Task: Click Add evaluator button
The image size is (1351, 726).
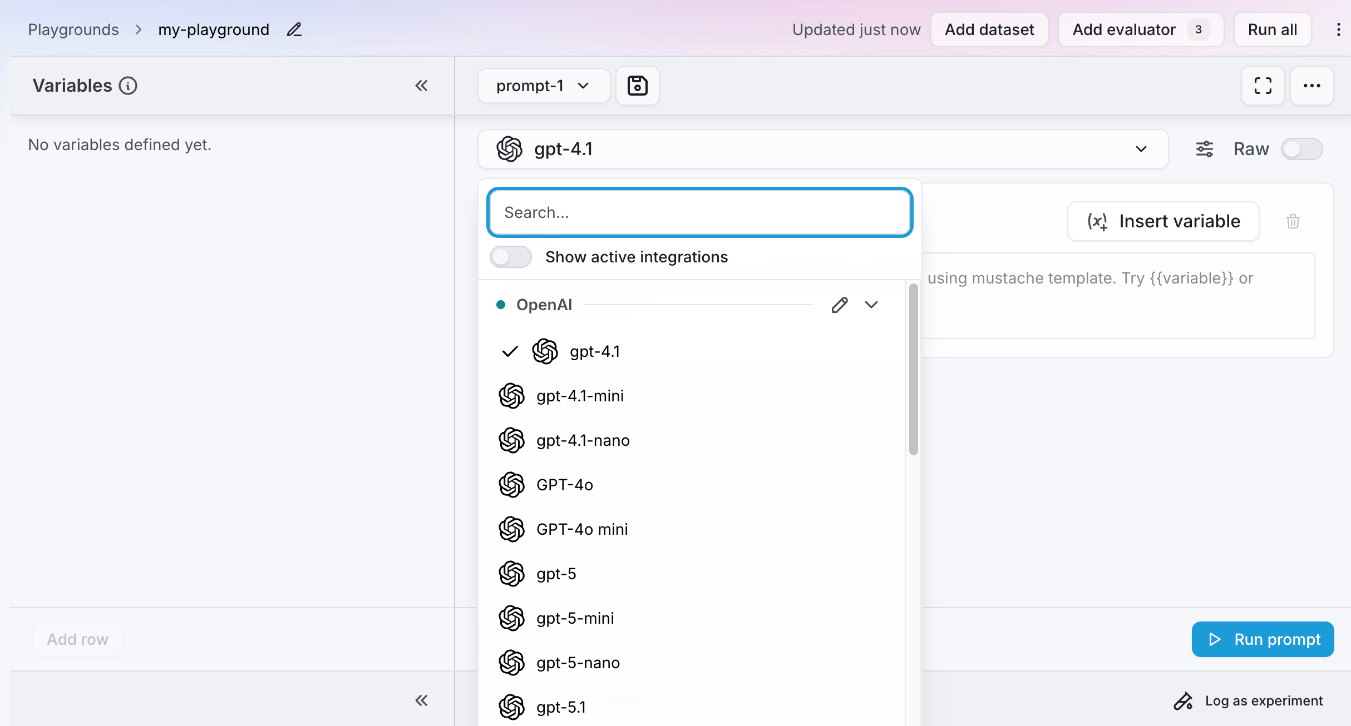Action: coord(1141,29)
